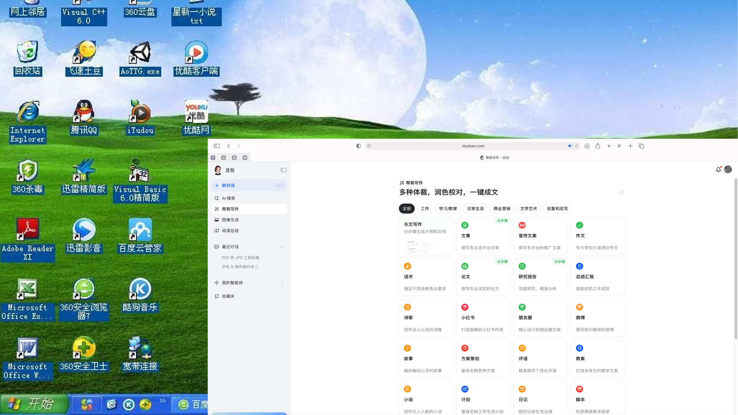738x415 pixels.
Task: Select 帮我写作 in the sidebar
Action: click(249, 209)
